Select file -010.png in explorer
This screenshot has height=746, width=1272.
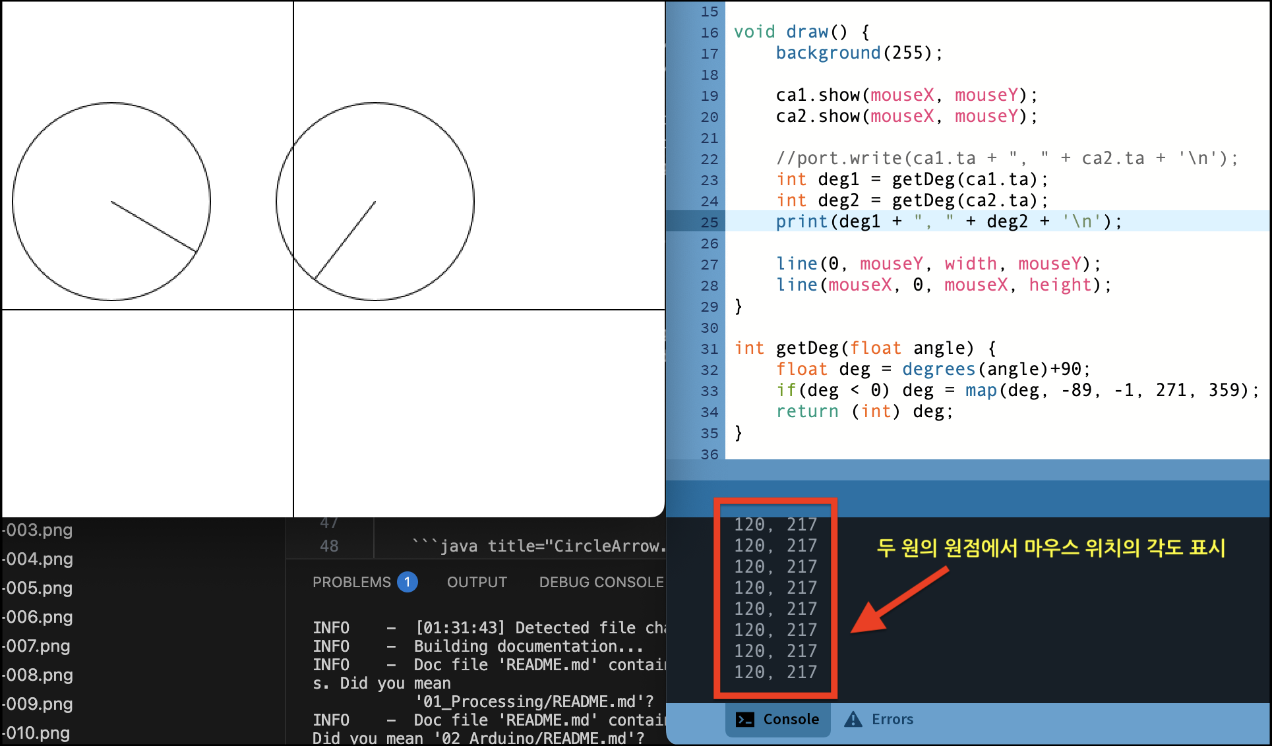click(37, 733)
